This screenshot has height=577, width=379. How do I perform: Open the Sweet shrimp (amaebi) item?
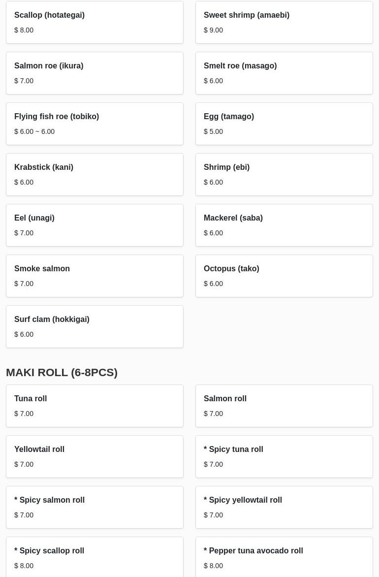(x=284, y=22)
